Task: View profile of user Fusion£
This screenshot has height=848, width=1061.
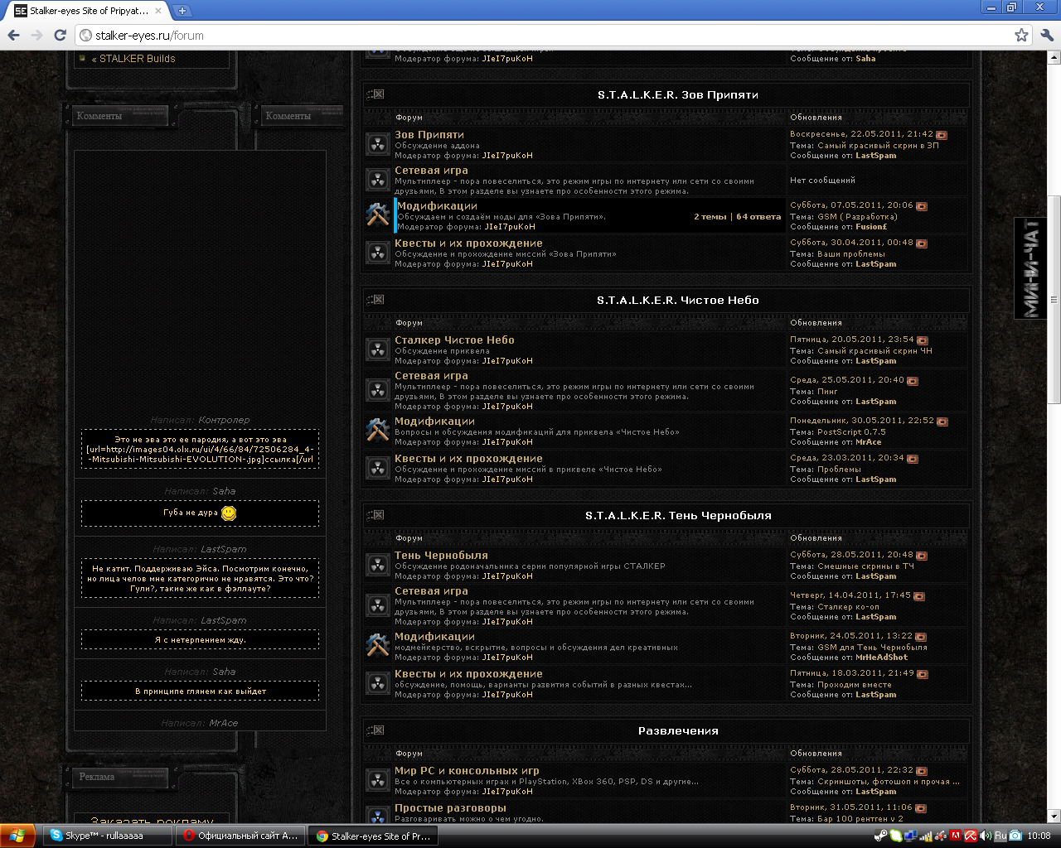Action: pyautogui.click(x=871, y=227)
